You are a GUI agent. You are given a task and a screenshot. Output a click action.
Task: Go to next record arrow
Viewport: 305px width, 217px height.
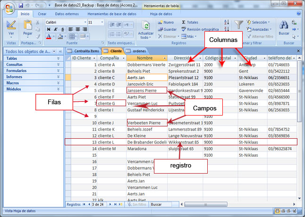coord(109,205)
